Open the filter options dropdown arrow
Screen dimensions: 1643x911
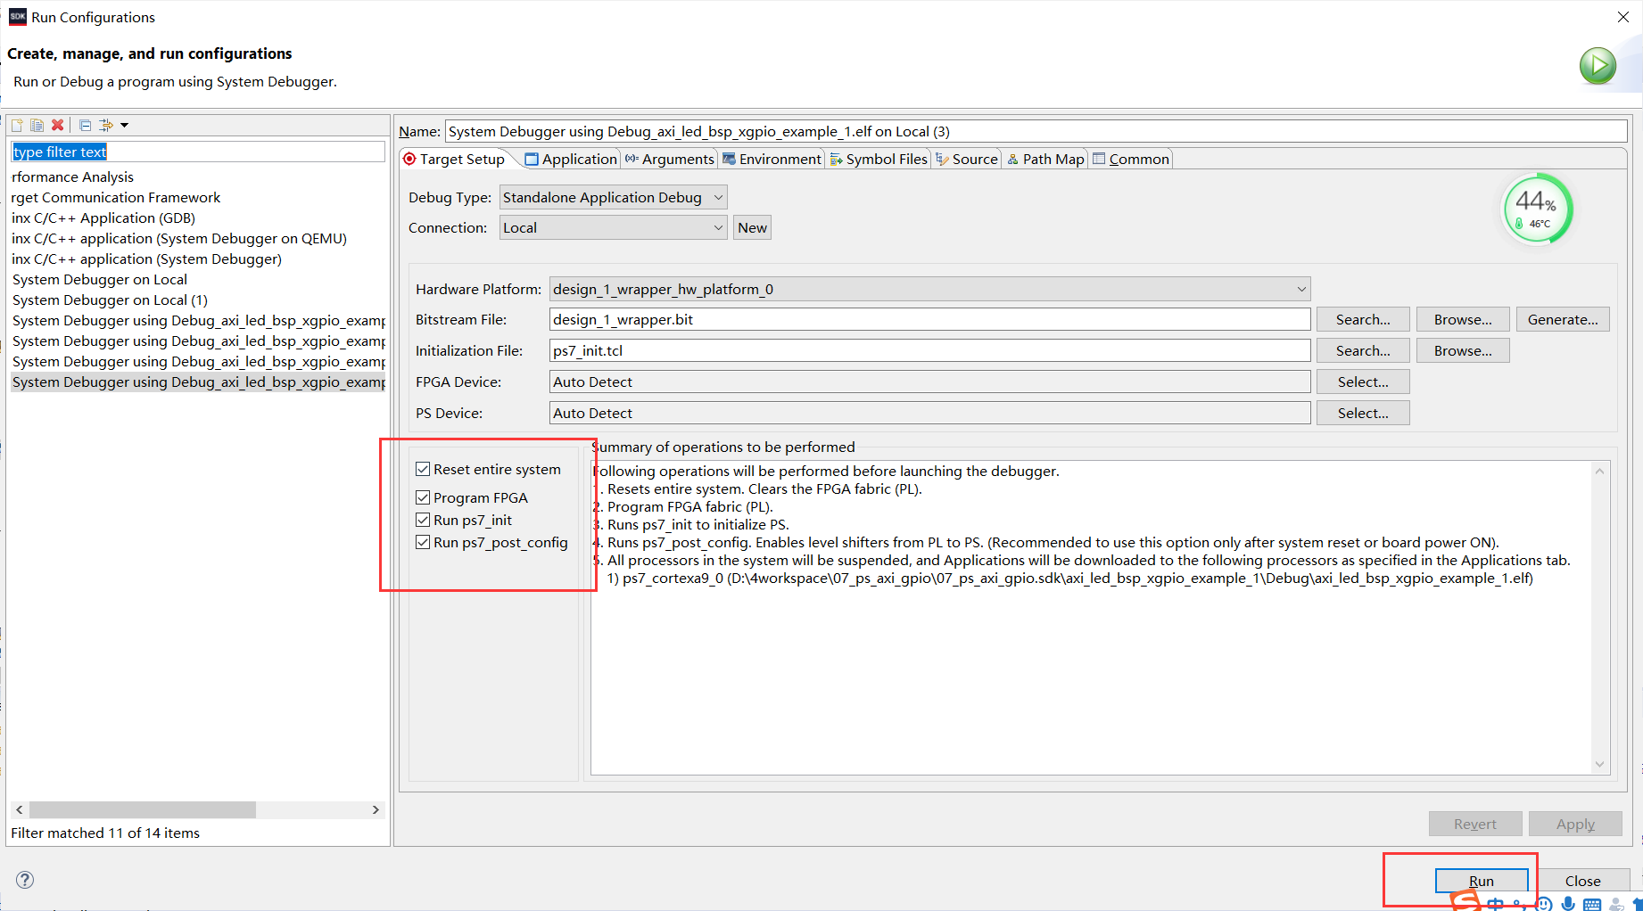[x=125, y=125]
